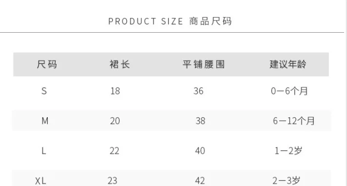Click the 1–2岁 age cell

[288, 151]
